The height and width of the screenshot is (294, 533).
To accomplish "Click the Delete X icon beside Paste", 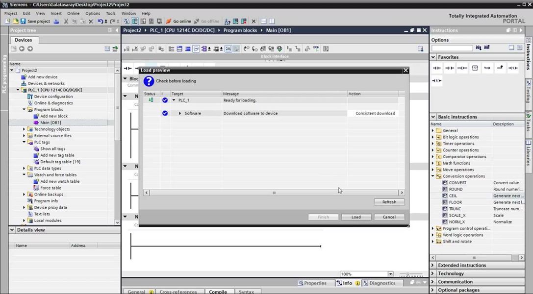I will click(91, 22).
